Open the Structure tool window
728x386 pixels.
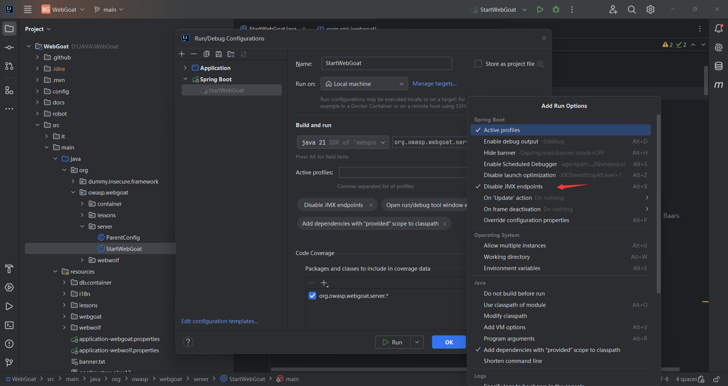(9, 90)
